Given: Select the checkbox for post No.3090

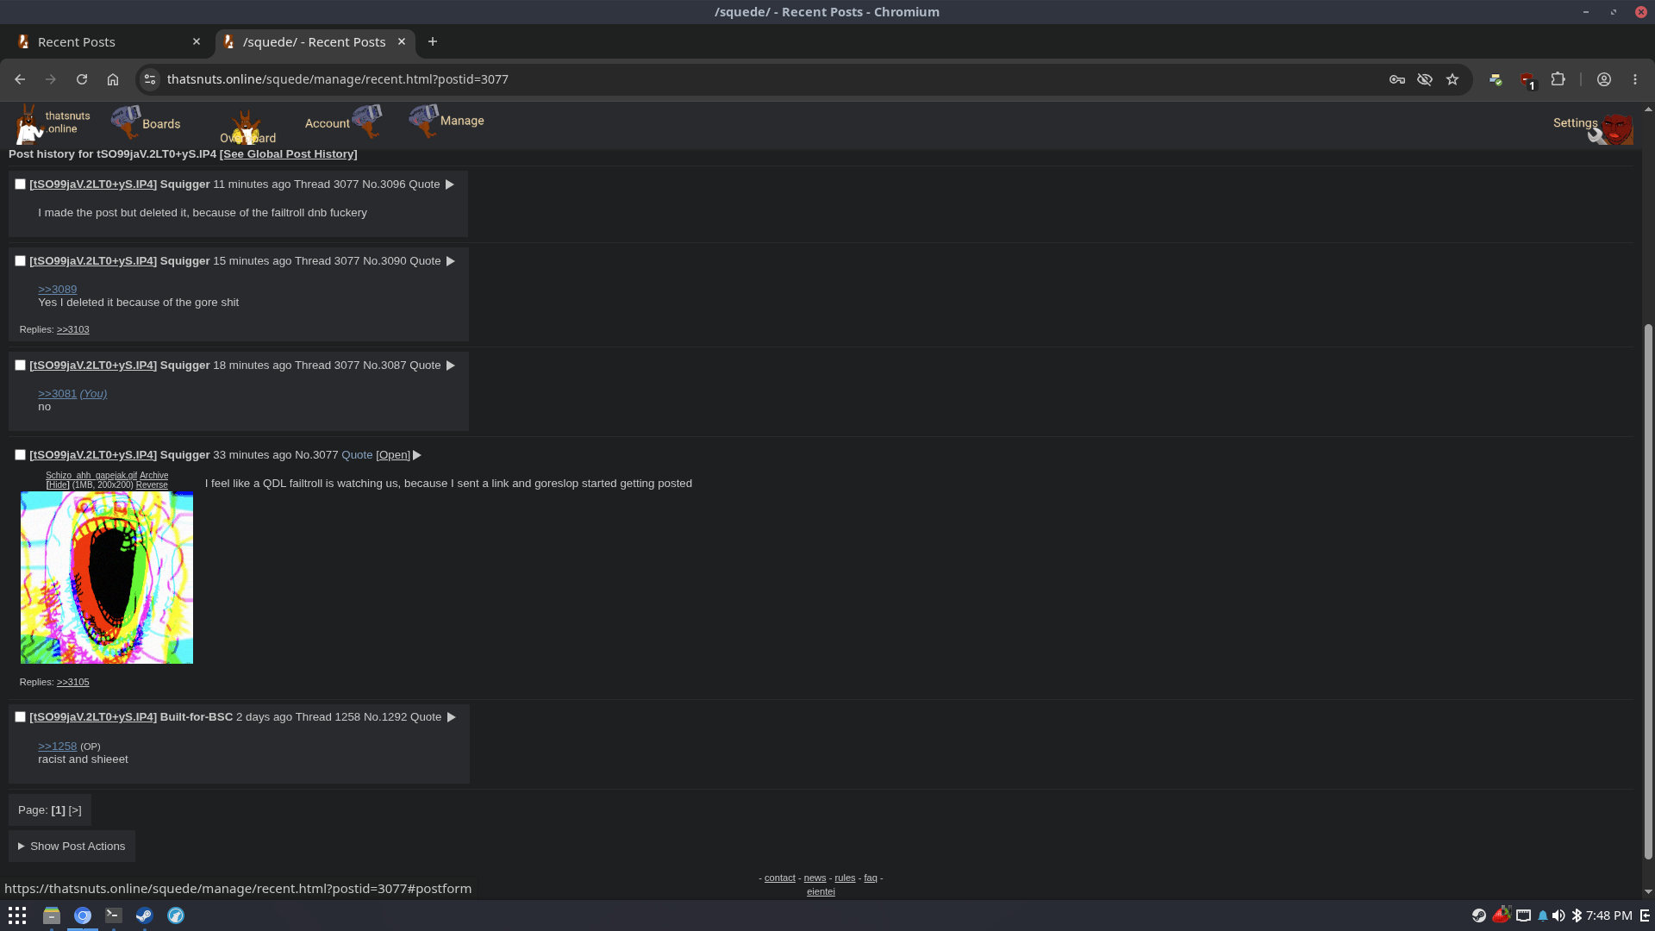Looking at the screenshot, I should tap(20, 261).
